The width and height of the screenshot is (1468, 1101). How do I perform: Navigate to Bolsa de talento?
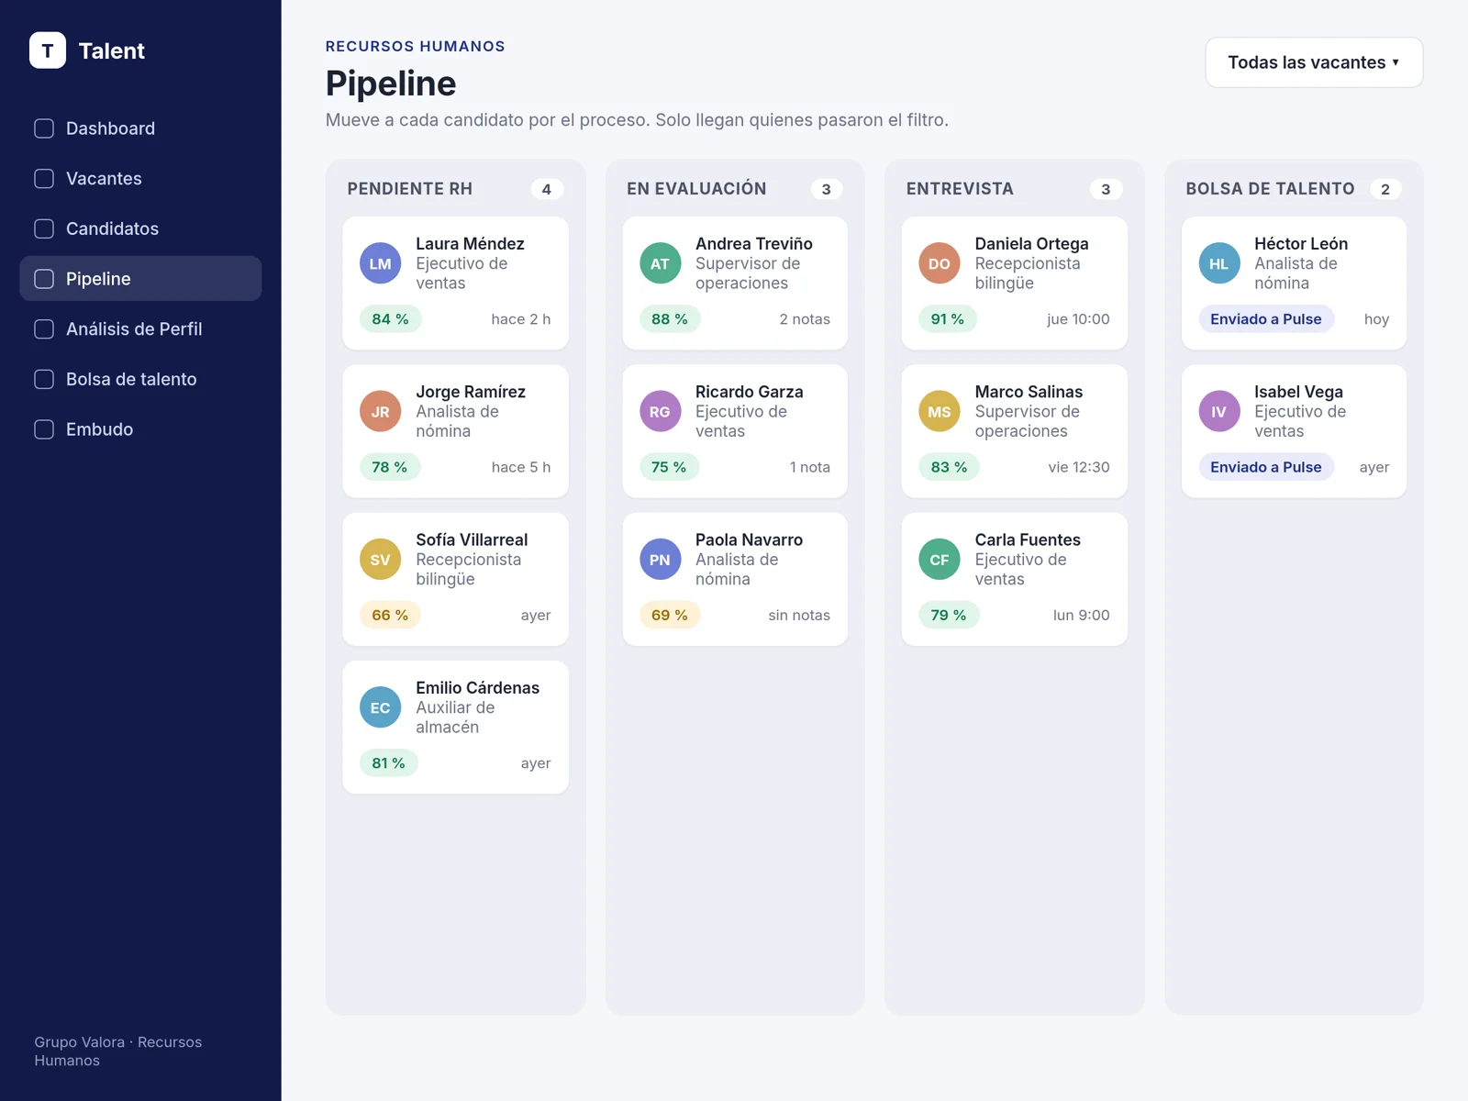(x=140, y=379)
